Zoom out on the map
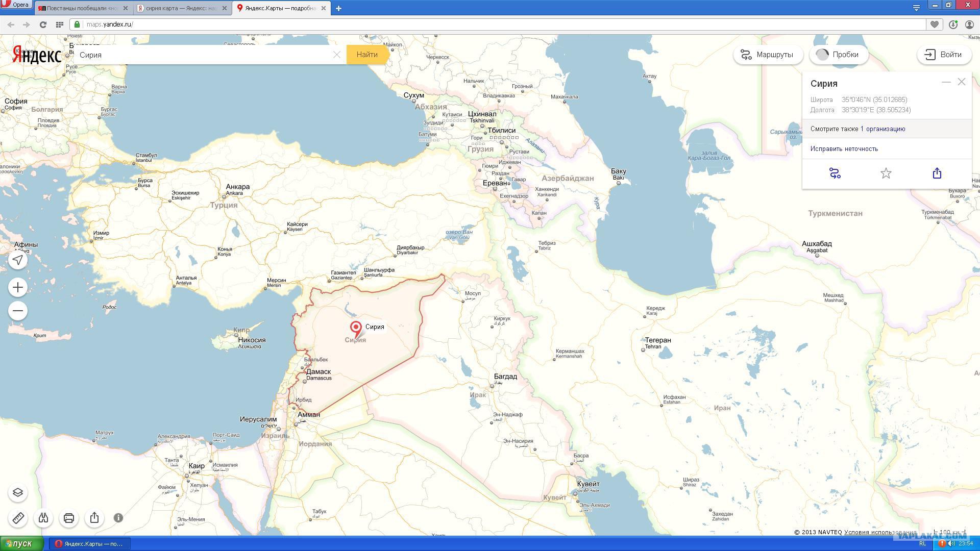Screen dimensions: 980x551 coord(18,311)
